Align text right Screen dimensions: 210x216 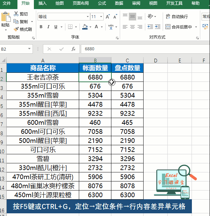click(x=140, y=27)
